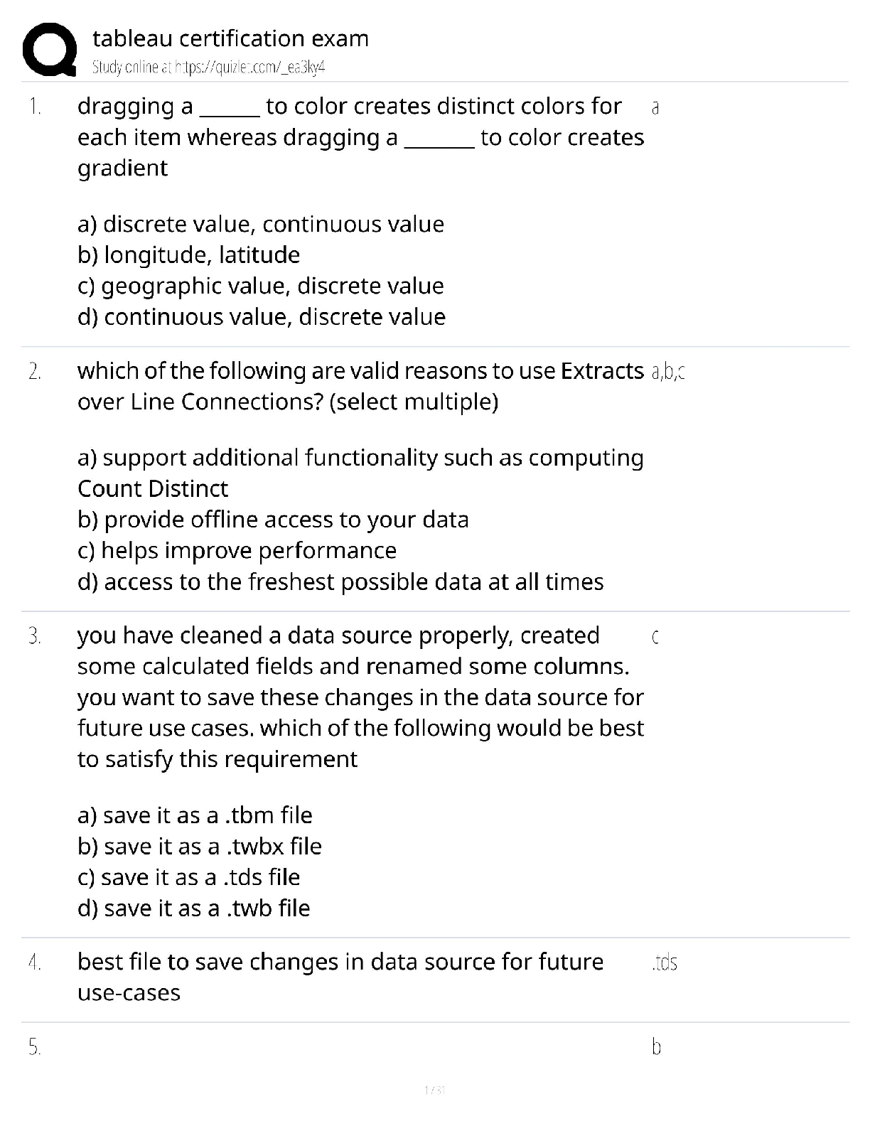This screenshot has height=1126, width=870.
Task: Open the quizlet.com study online link
Action: [x=208, y=68]
